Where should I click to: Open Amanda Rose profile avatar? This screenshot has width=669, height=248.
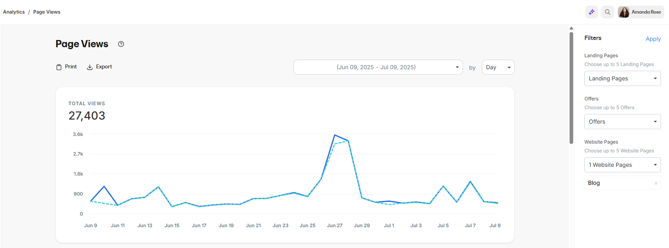pos(624,12)
